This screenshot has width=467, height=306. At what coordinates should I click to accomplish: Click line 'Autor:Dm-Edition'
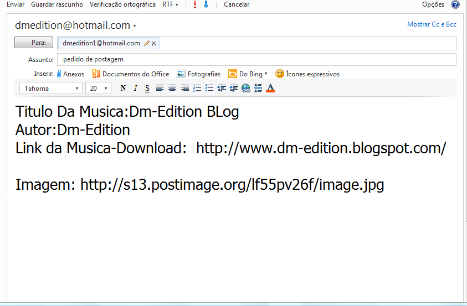[x=73, y=130]
